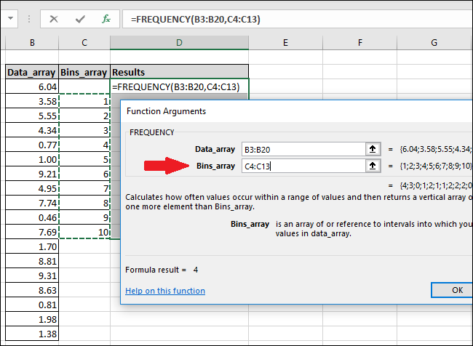
Task: Select the column C header
Action: coord(84,44)
